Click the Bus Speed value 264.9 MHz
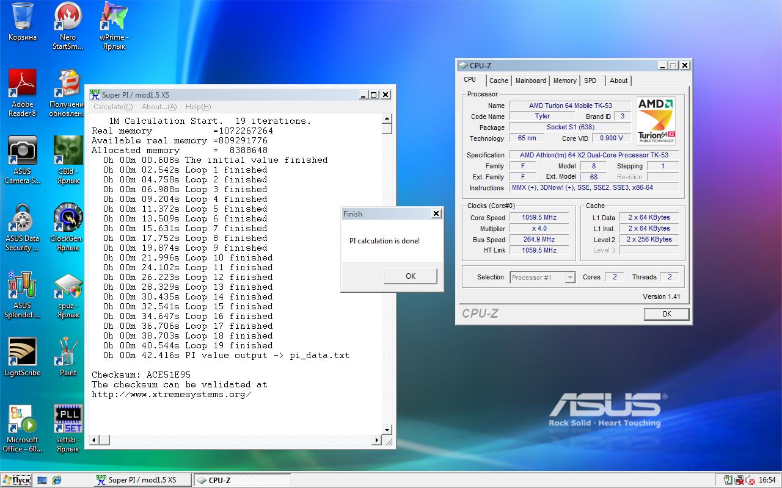The width and height of the screenshot is (782, 488). 539,240
